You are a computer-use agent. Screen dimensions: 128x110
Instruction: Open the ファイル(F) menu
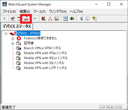click(x=9, y=12)
